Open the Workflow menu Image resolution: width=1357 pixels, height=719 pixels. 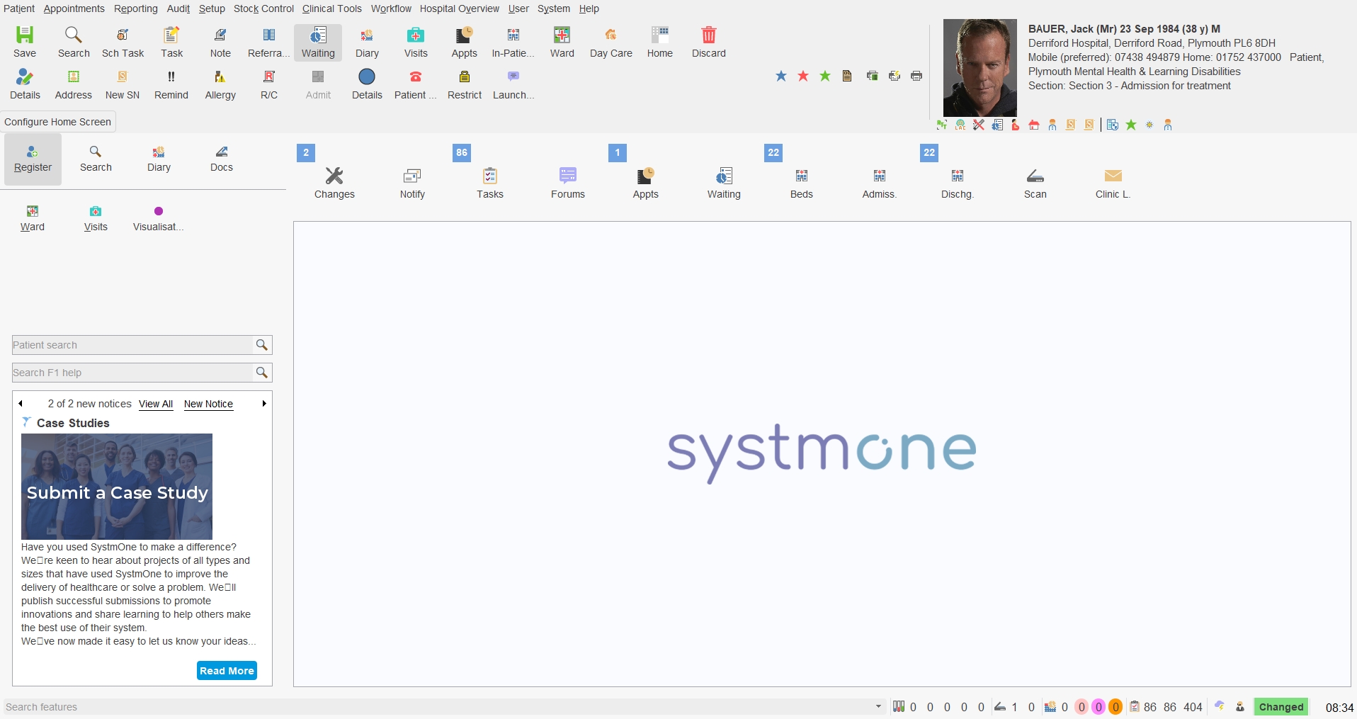coord(391,9)
